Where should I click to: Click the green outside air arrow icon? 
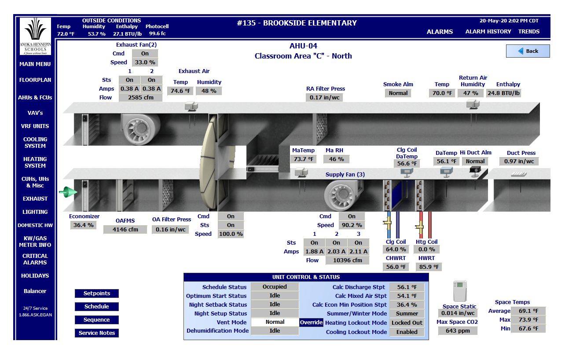(68, 192)
